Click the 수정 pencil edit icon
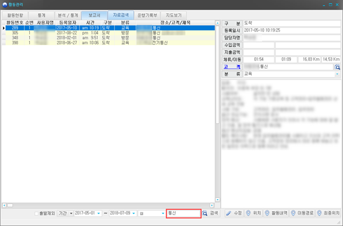Screen dimensions: 343x226 (229, 213)
